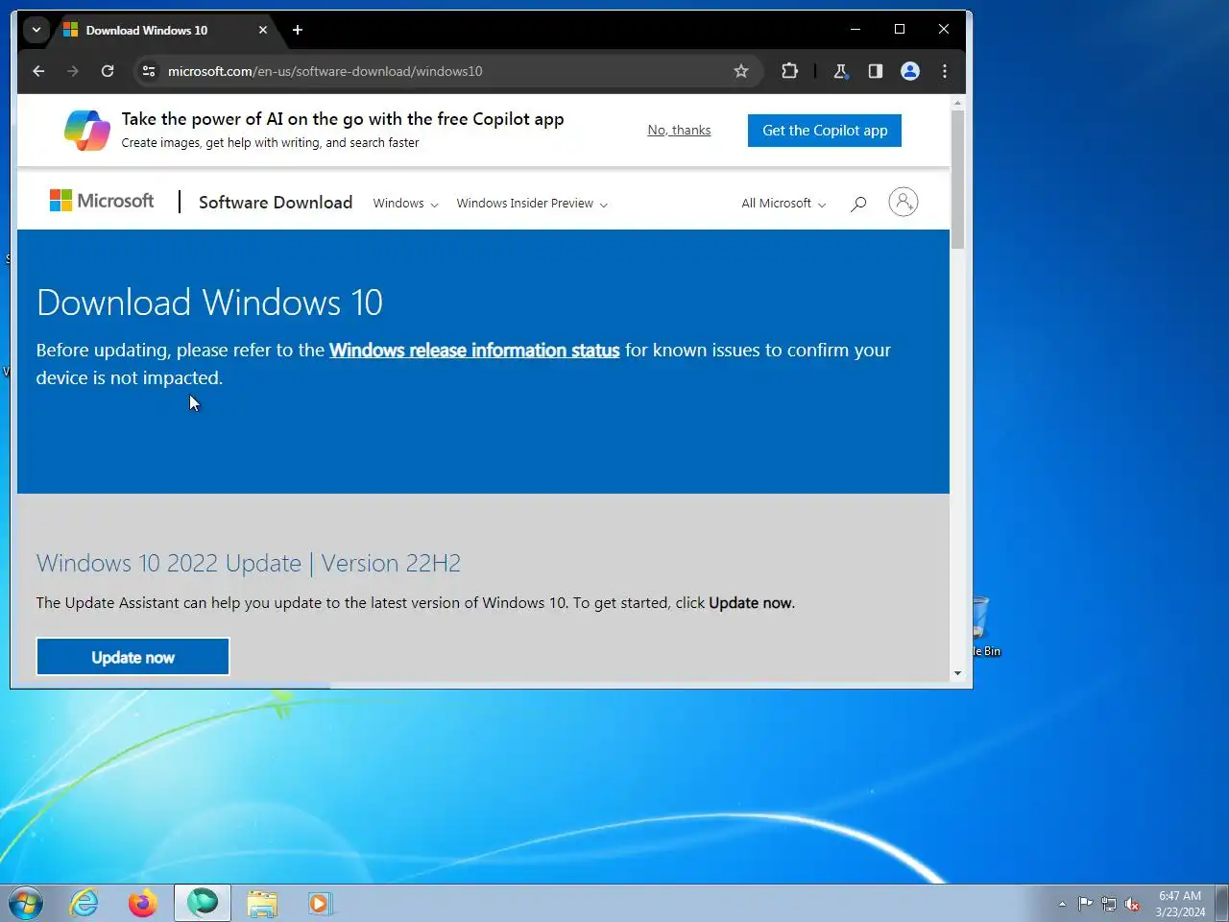
Task: Click the Download Windows 10 heading
Action: 209,303
